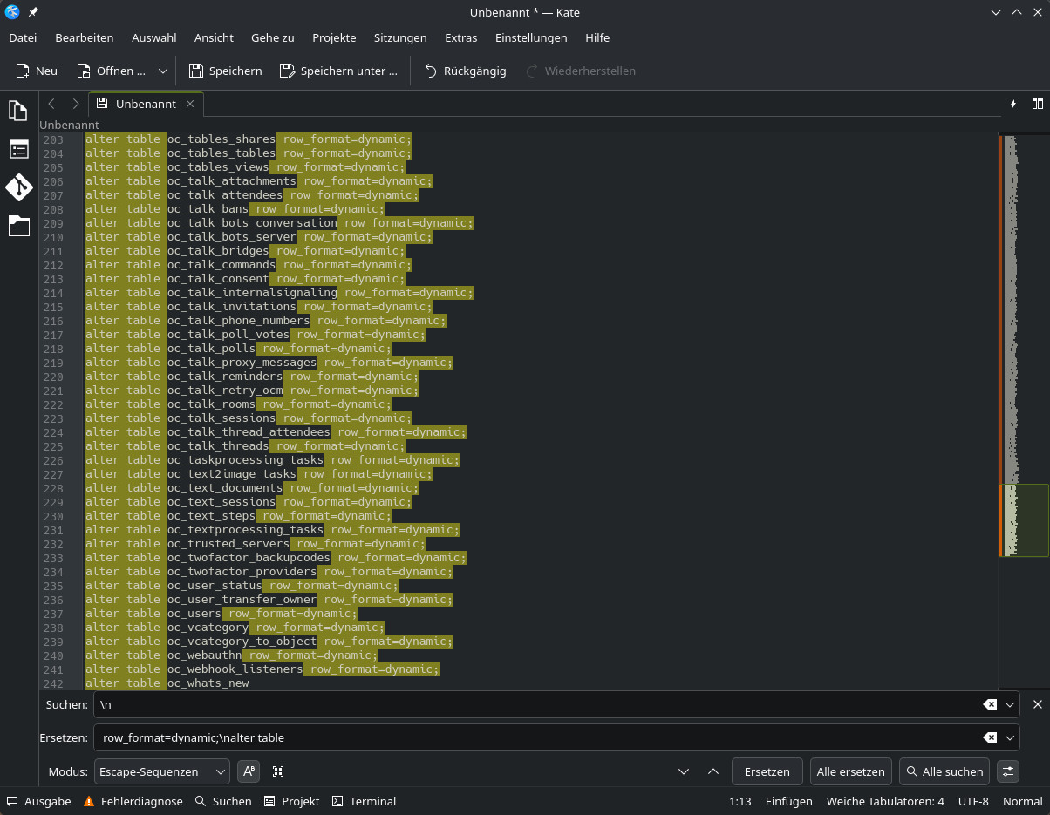Open the Documents sidebar panel
1050x815 pixels.
[x=18, y=111]
